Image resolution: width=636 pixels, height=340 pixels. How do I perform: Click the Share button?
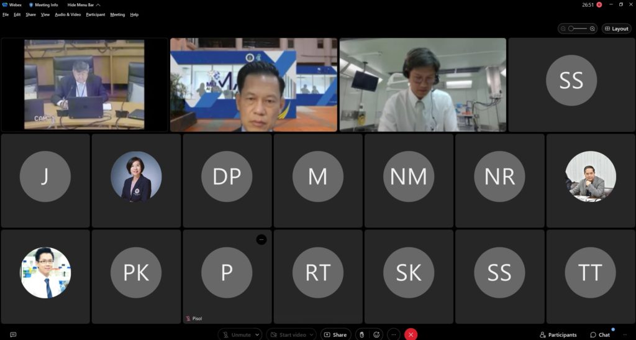(x=335, y=334)
